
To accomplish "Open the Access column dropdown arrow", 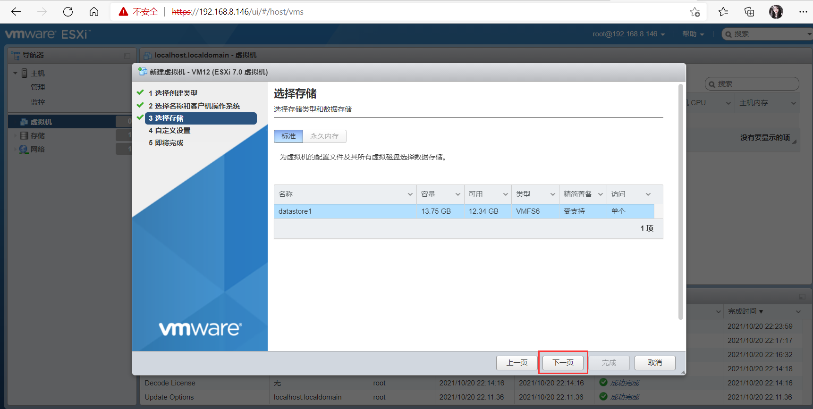I will (648, 194).
